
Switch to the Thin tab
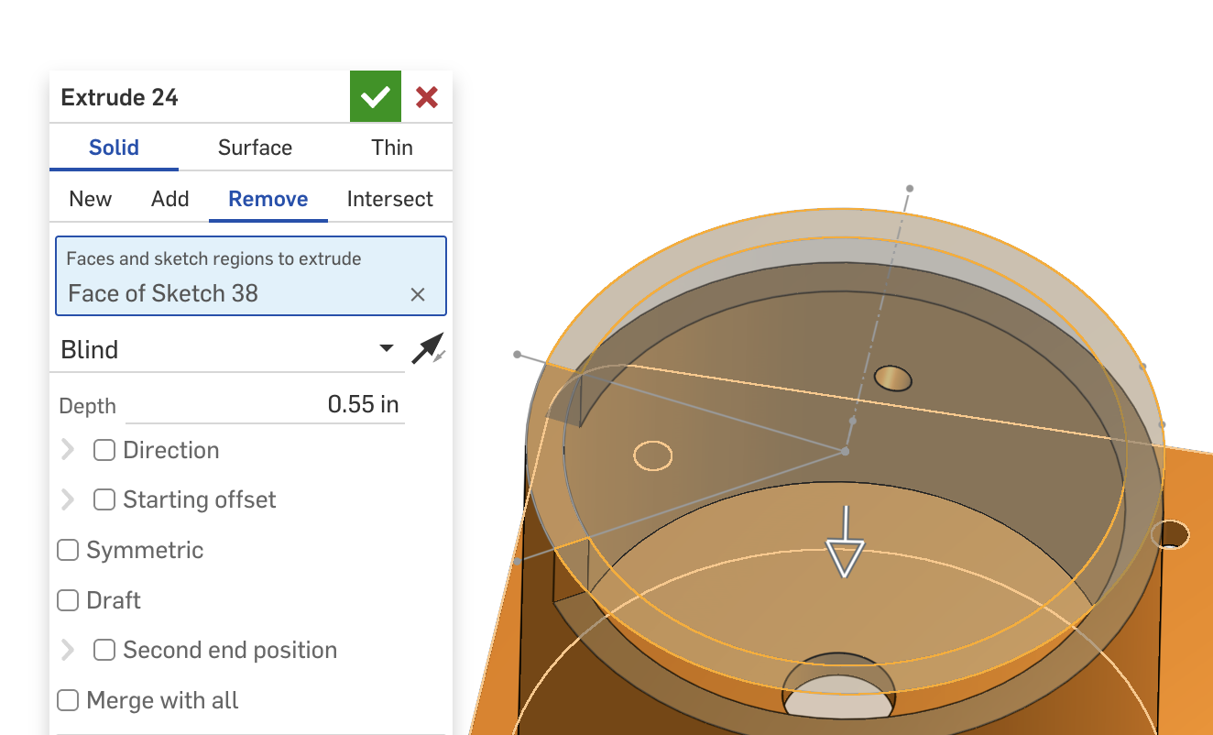tap(392, 148)
